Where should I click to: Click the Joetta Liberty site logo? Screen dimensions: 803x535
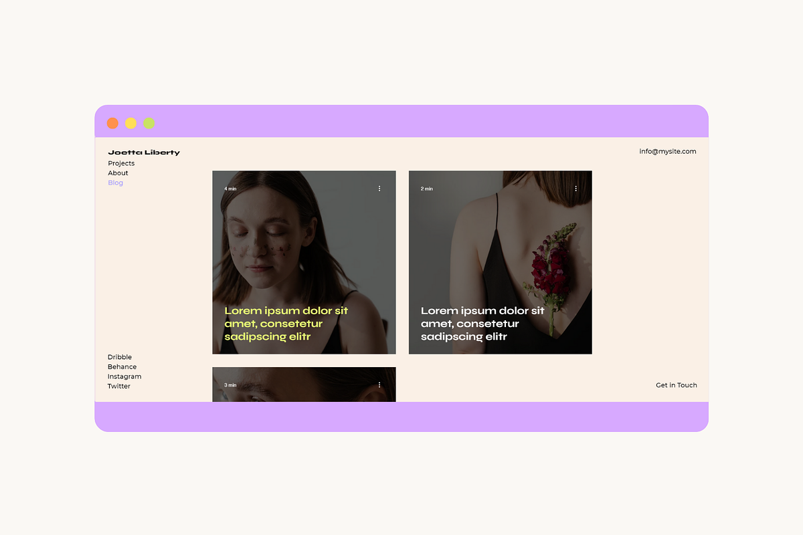tap(144, 152)
